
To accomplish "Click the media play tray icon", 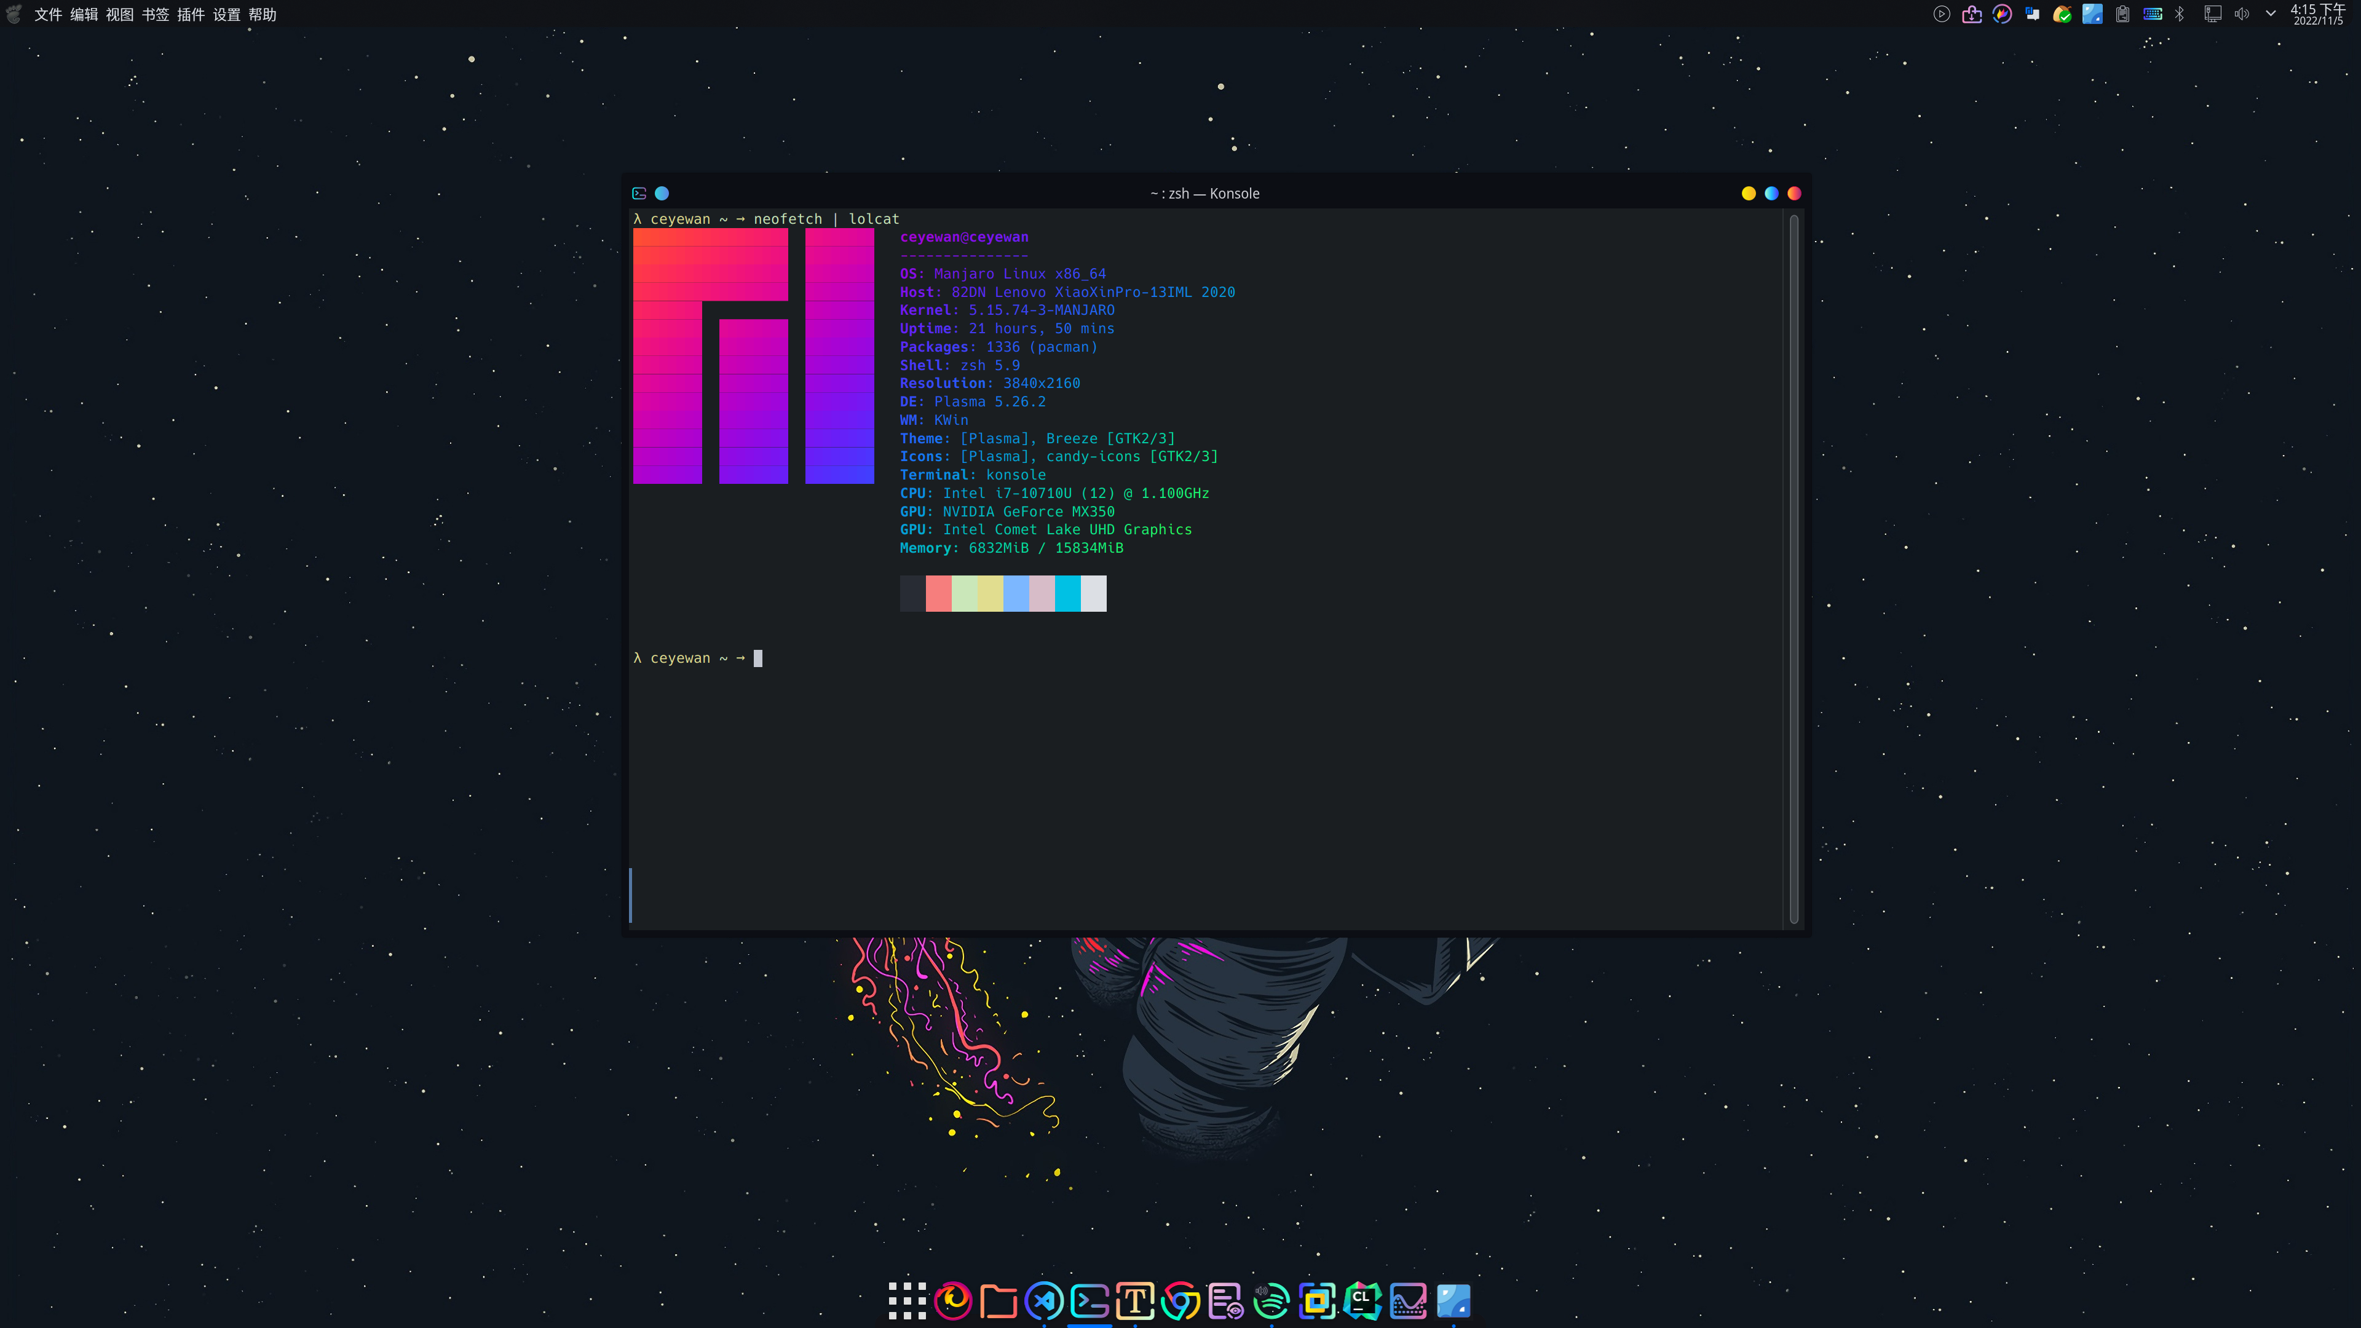I will coord(1941,14).
